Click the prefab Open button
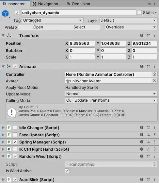Viewport: 159px width, 183px height. [x=38, y=27]
